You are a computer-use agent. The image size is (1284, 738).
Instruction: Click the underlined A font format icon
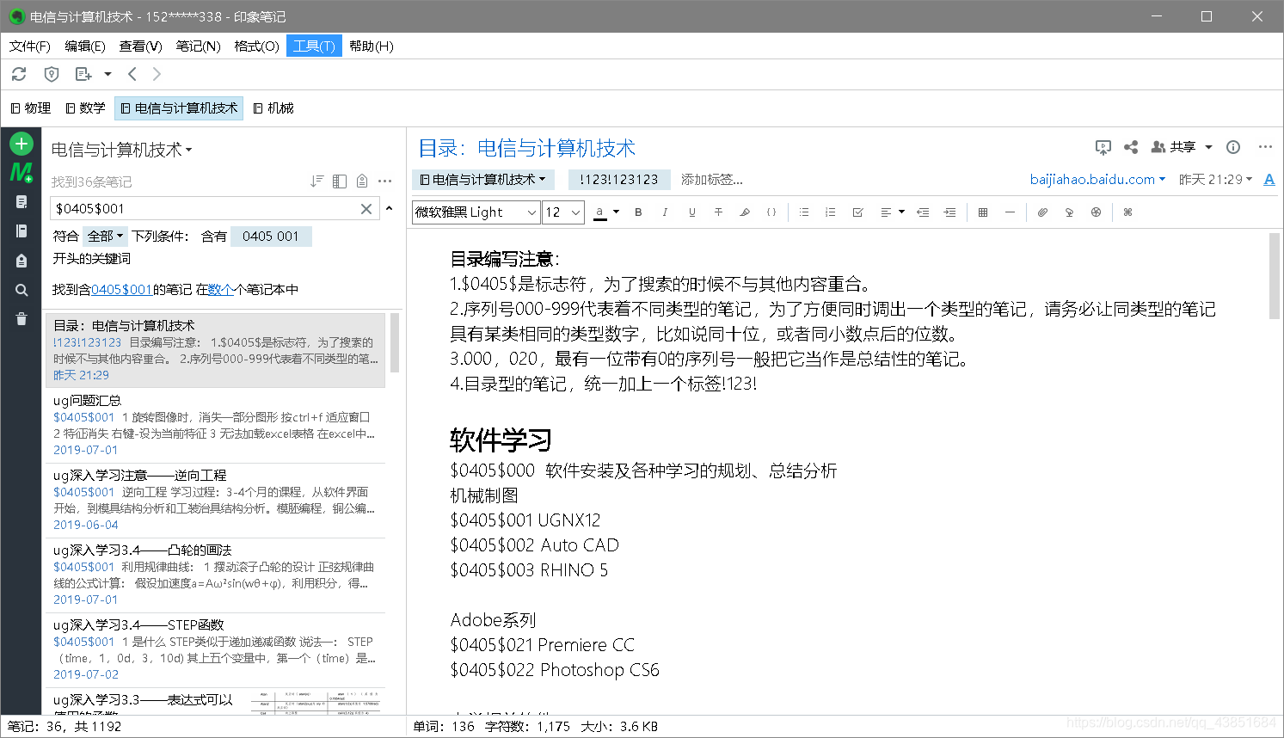[1269, 180]
